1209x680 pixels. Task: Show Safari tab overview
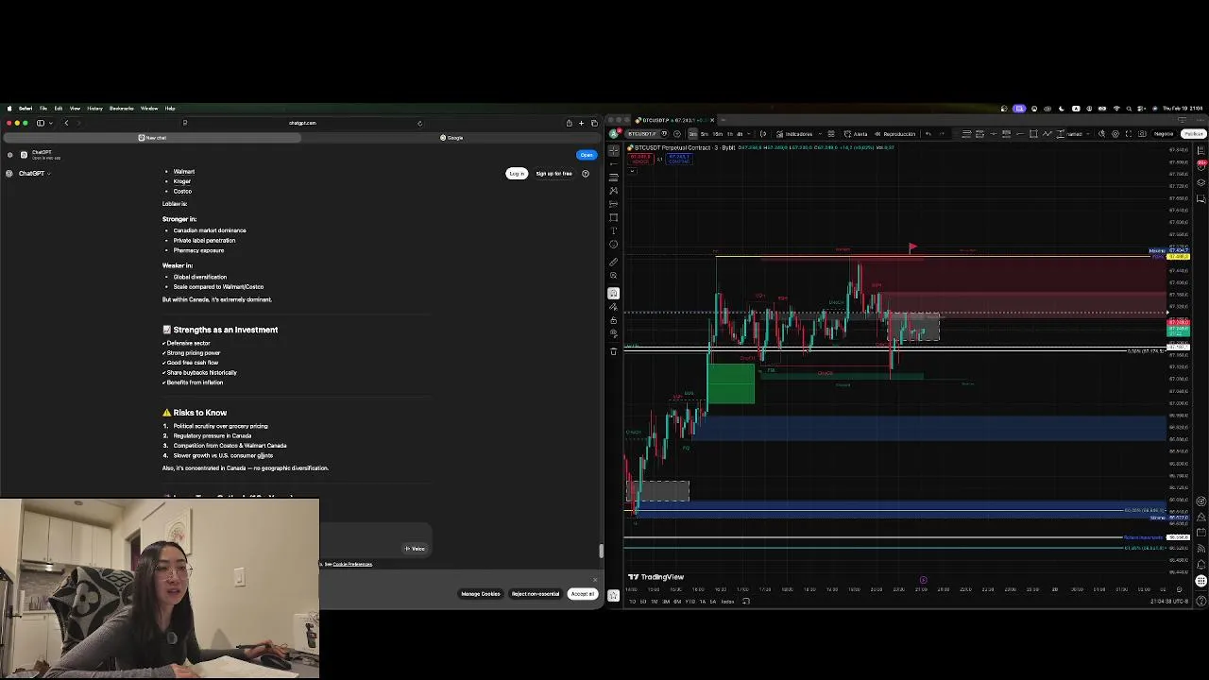pos(594,123)
